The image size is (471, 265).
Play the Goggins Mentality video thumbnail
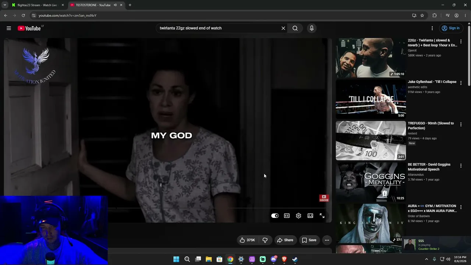pos(371,182)
